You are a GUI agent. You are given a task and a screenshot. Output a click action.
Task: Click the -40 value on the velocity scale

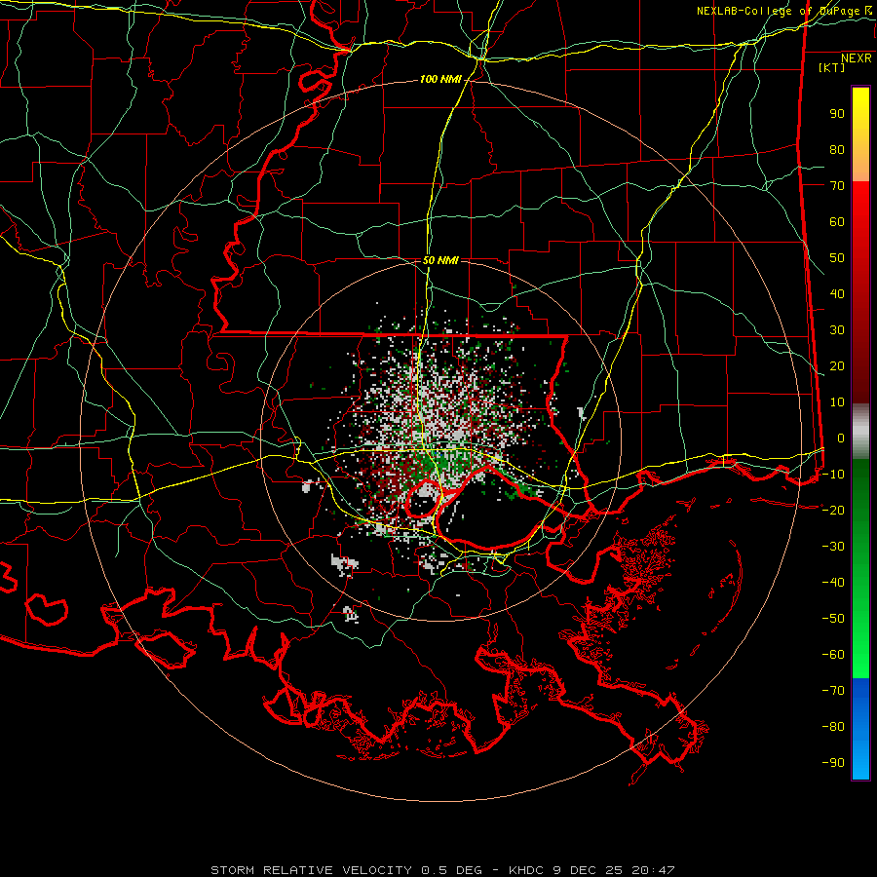833,583
